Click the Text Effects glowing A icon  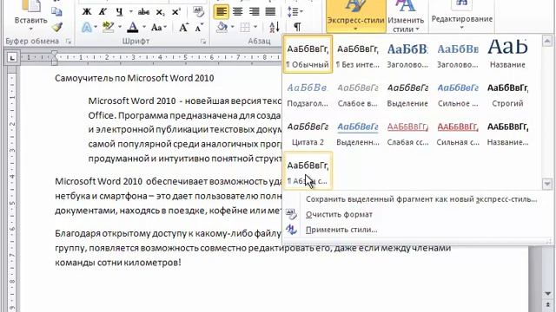tap(87, 27)
